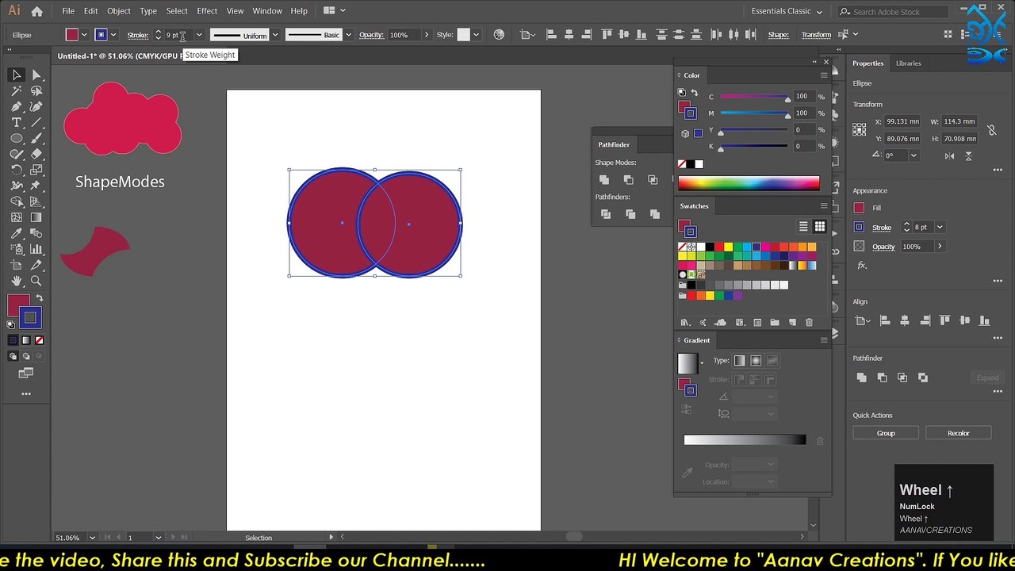Flip horizontally icon in Transform section
Image resolution: width=1015 pixels, height=571 pixels.
click(950, 156)
